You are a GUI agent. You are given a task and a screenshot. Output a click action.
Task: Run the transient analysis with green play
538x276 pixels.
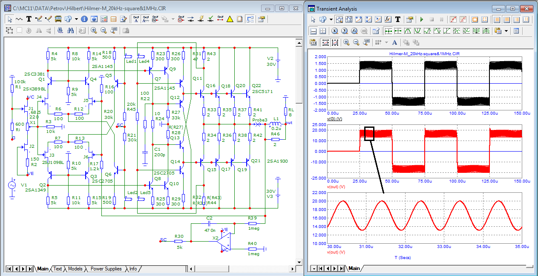click(422, 20)
